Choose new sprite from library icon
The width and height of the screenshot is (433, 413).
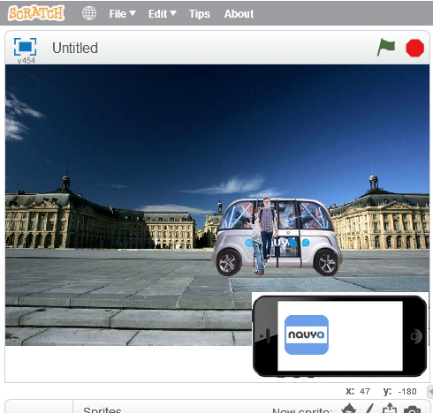pos(348,409)
